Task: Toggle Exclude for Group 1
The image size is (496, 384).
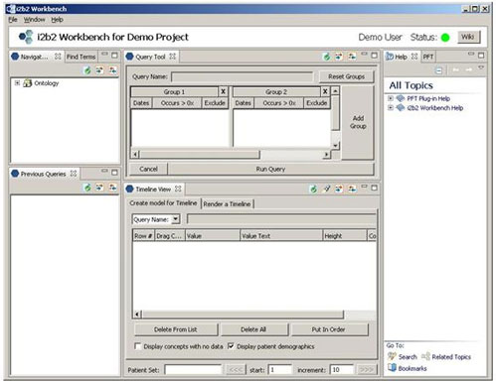Action: (215, 103)
